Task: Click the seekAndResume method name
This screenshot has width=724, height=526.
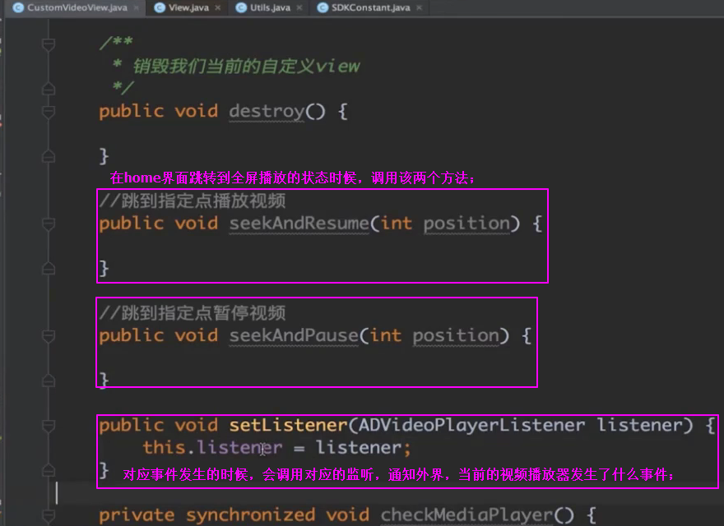Action: coord(300,224)
